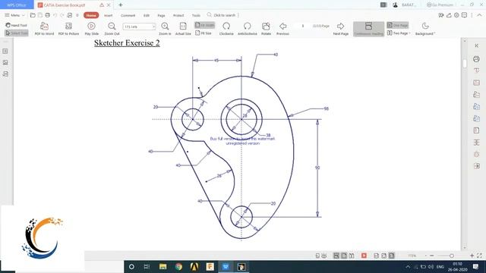Click the Print icon in quick toolbar
486x273 pixels.
tap(47, 15)
